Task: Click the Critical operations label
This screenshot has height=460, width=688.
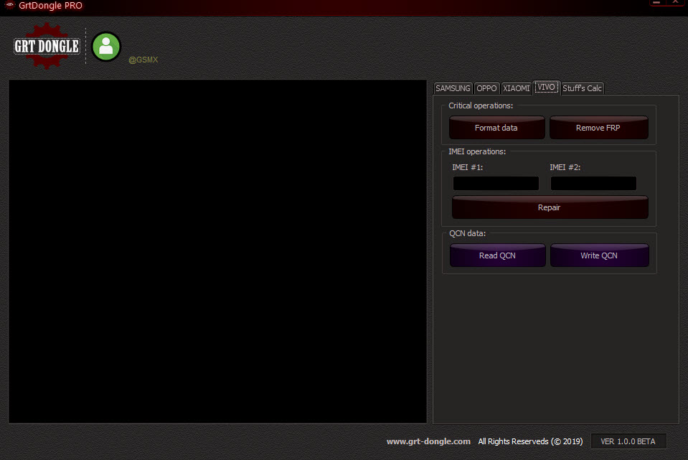Action: click(x=481, y=105)
